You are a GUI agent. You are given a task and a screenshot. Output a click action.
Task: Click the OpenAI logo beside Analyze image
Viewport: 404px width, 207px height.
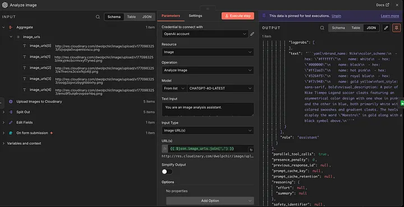point(5,5)
